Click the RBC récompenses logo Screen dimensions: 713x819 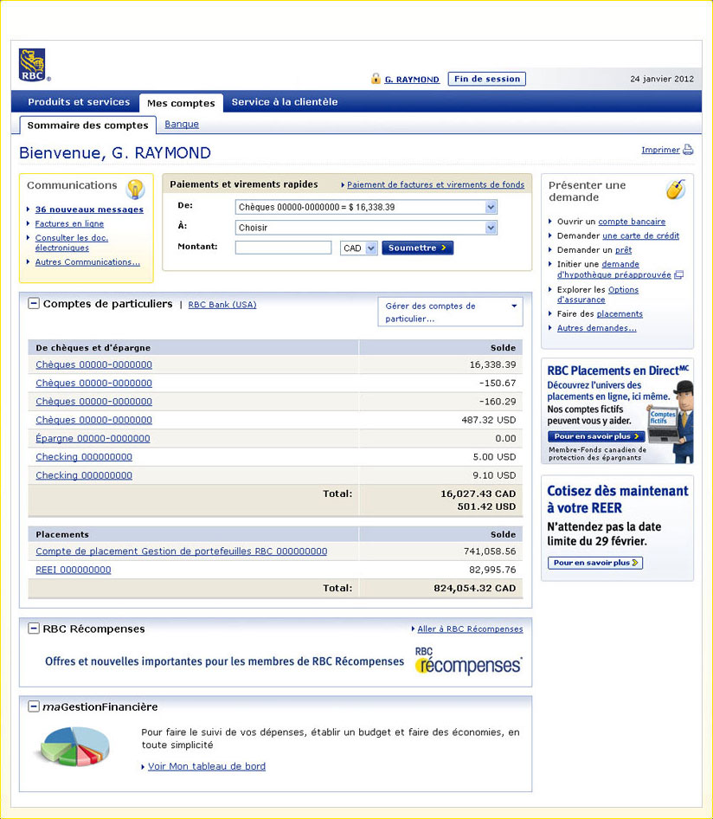(468, 661)
